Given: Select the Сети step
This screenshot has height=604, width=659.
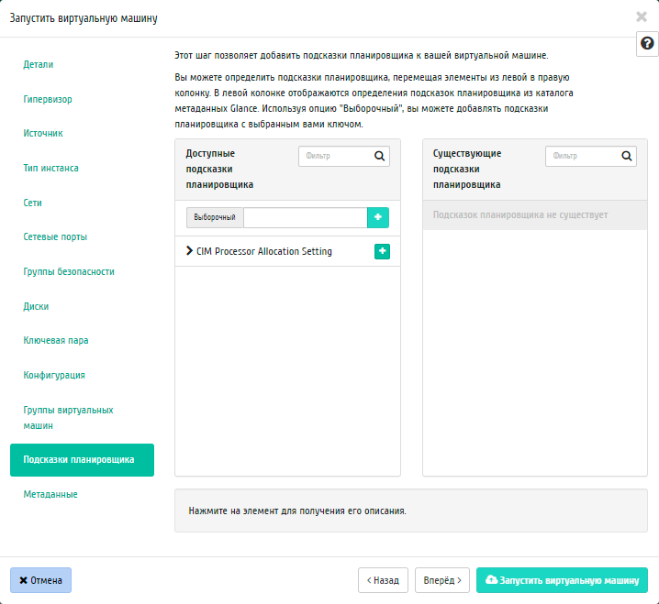Looking at the screenshot, I should click(x=32, y=203).
